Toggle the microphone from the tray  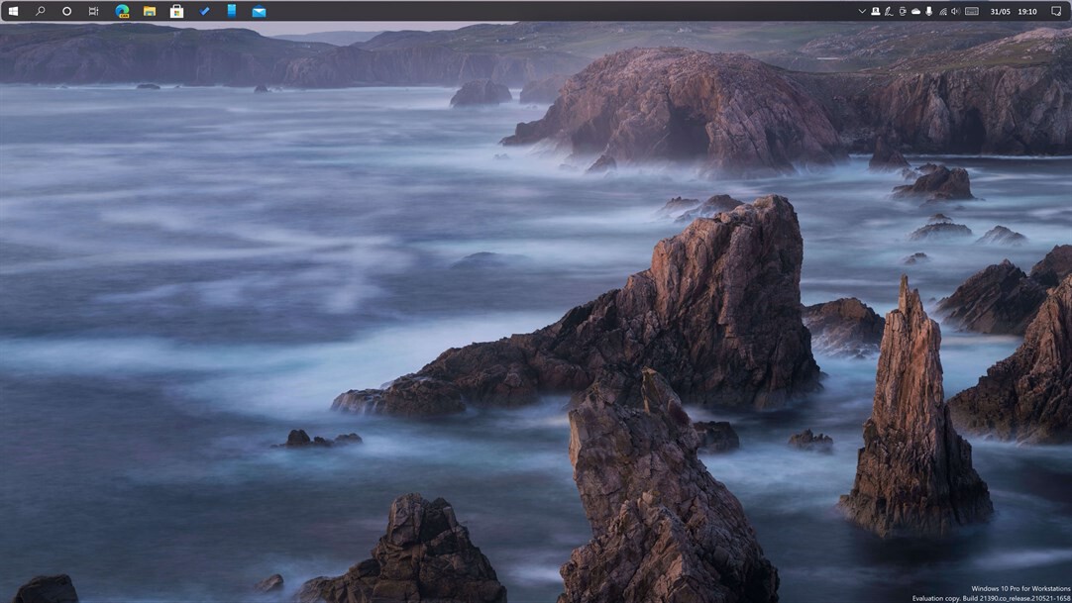click(x=929, y=11)
